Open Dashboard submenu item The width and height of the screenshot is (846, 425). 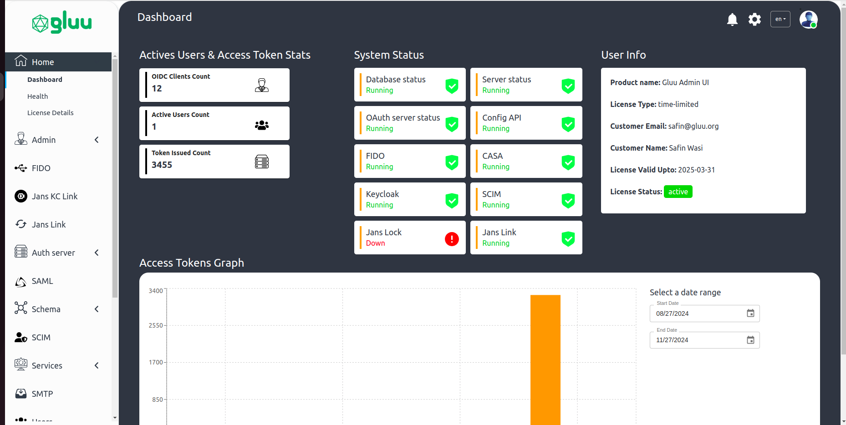click(45, 80)
